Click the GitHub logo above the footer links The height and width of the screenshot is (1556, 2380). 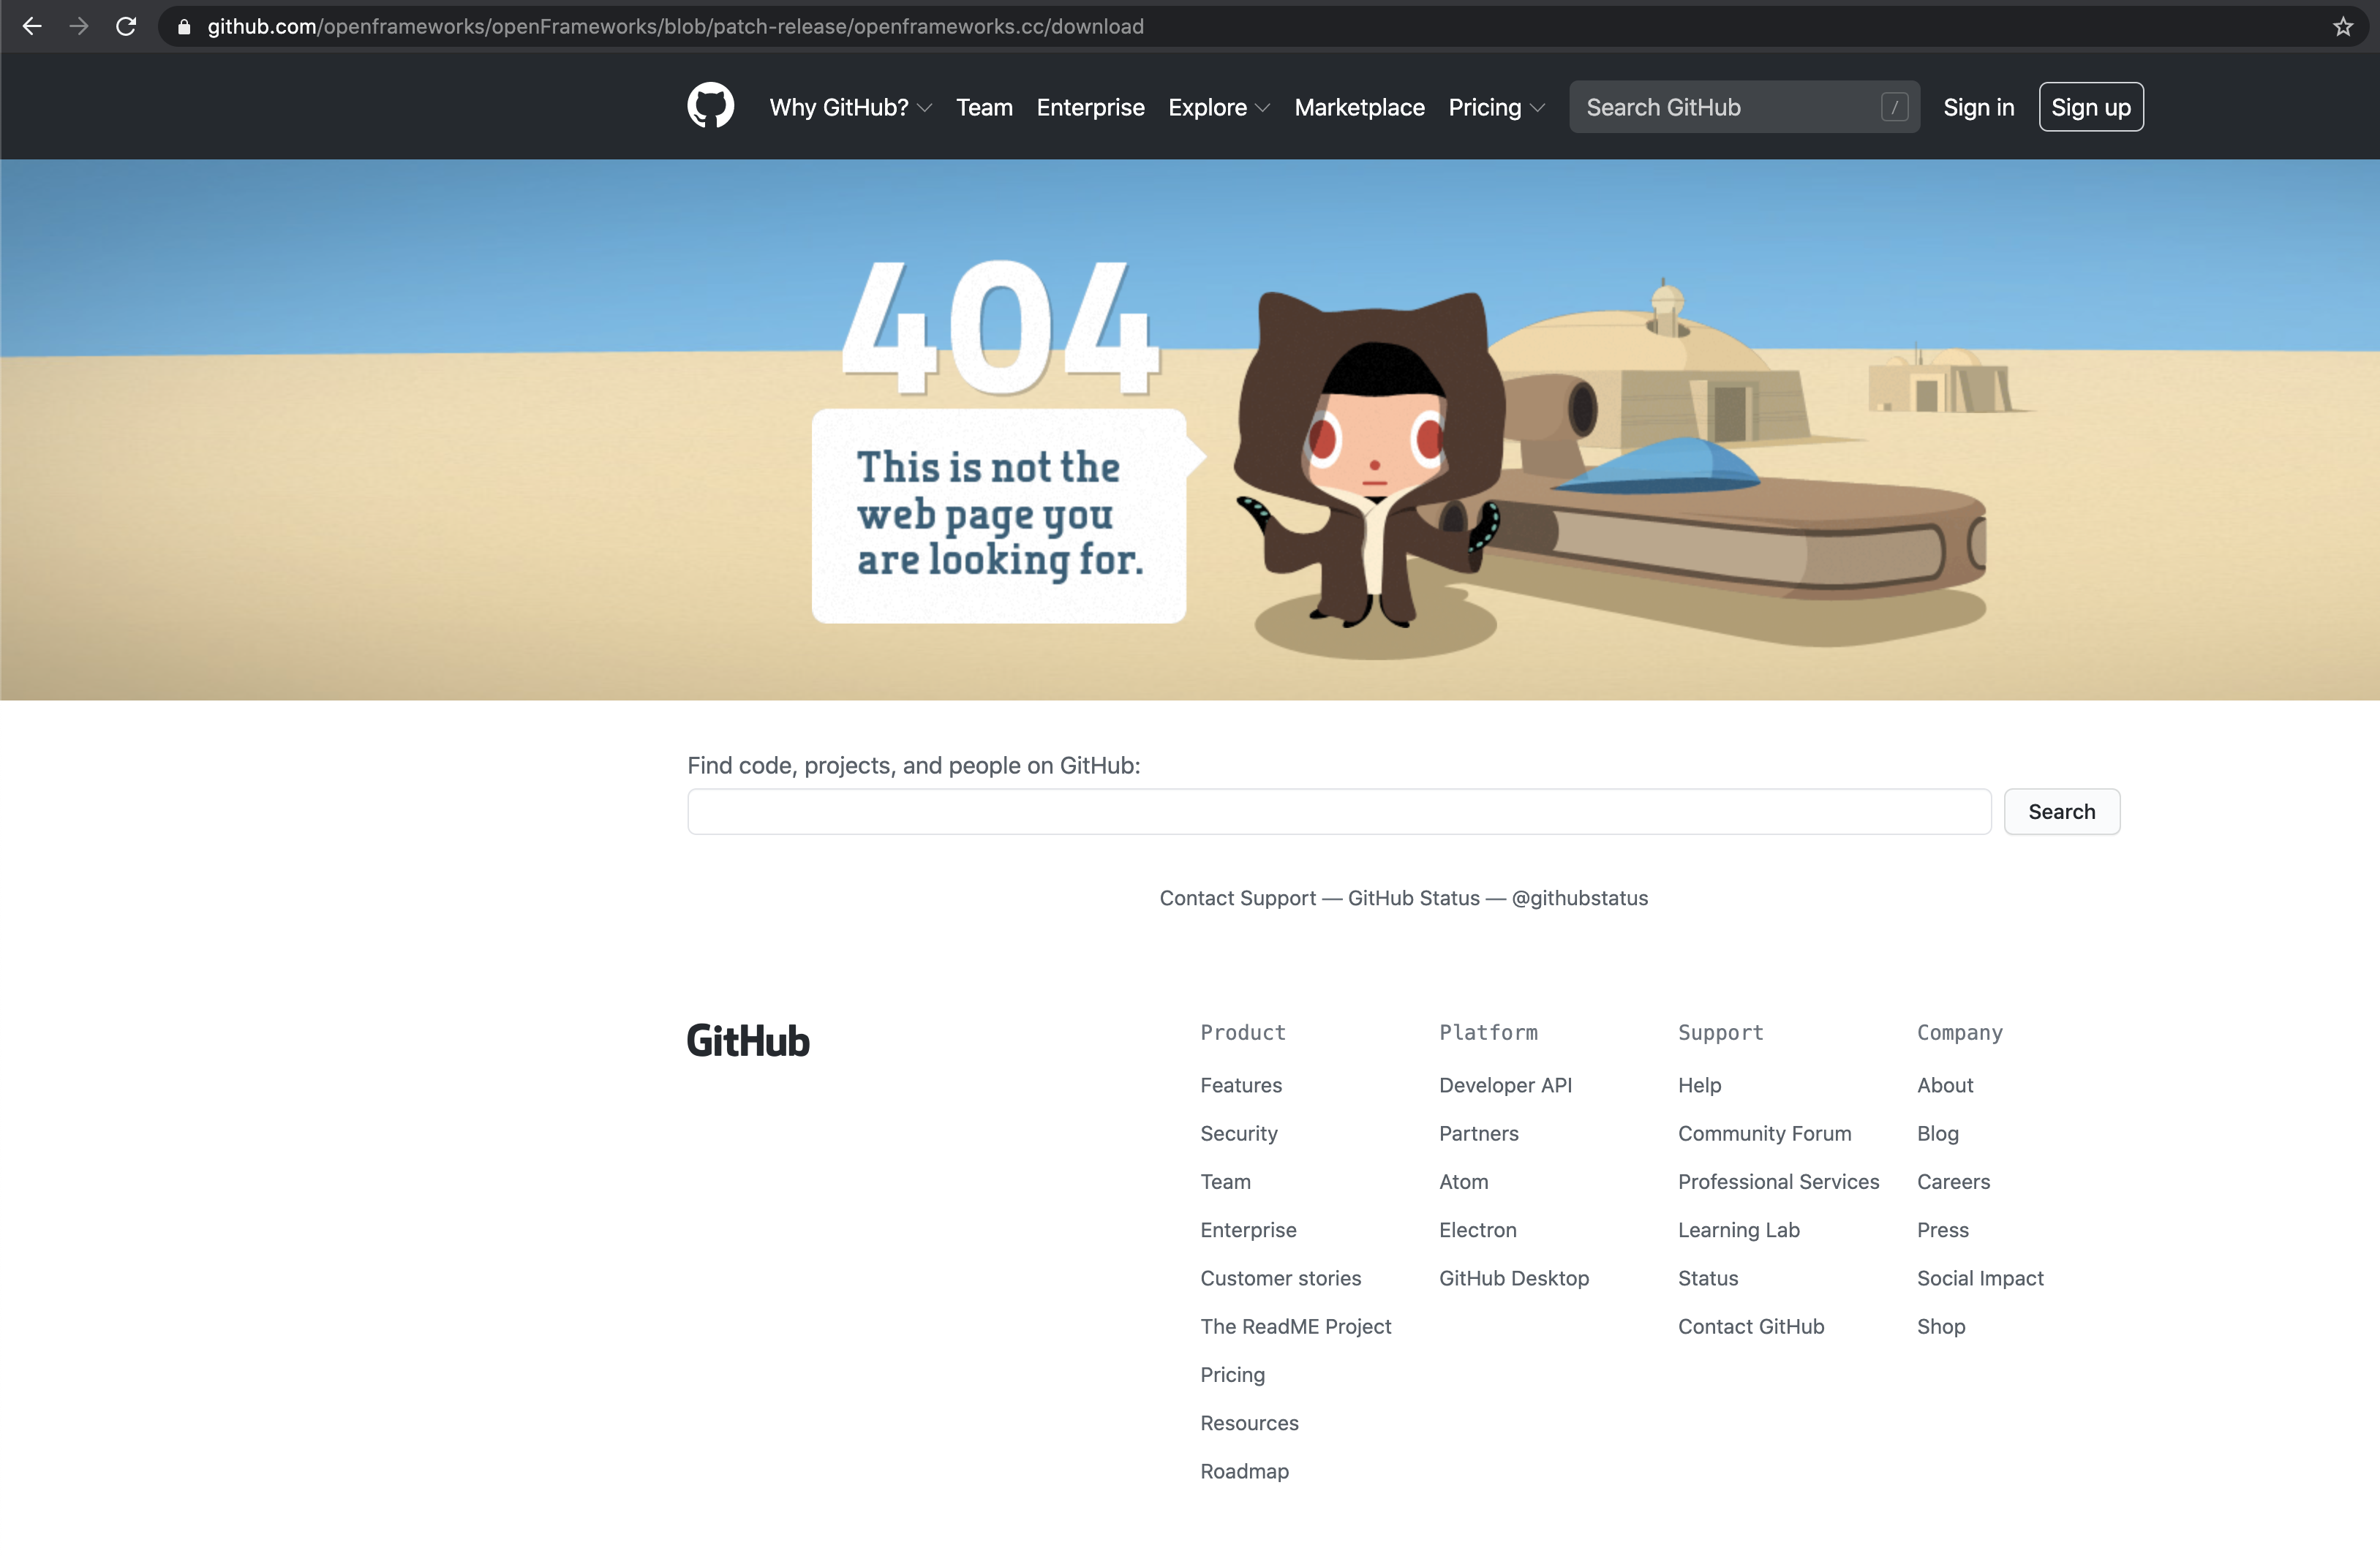coord(747,1040)
